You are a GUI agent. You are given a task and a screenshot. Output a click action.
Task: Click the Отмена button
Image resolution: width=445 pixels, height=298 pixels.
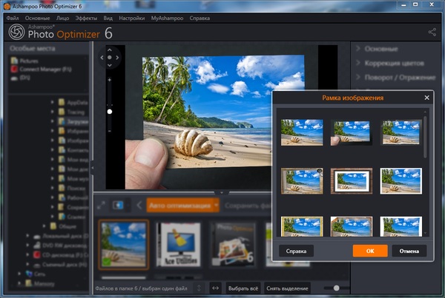409,251
